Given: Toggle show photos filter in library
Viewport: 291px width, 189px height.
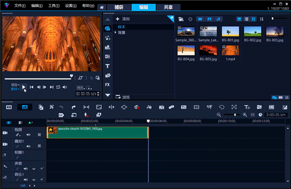Looking at the screenshot, I should coord(209,19).
